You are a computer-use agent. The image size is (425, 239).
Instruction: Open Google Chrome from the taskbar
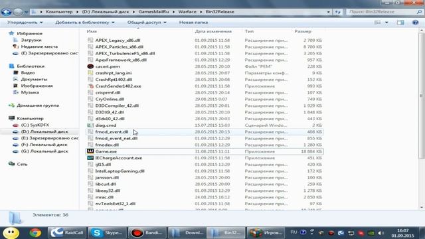click(35, 233)
